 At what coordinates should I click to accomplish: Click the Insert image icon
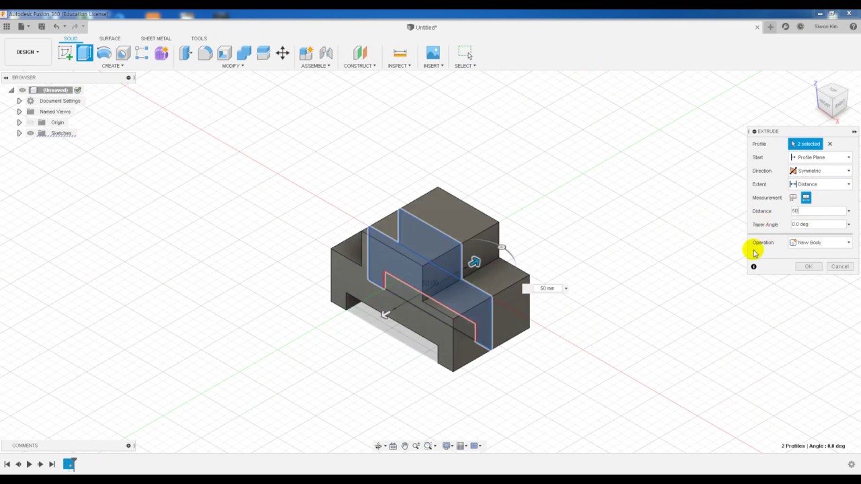(x=433, y=53)
